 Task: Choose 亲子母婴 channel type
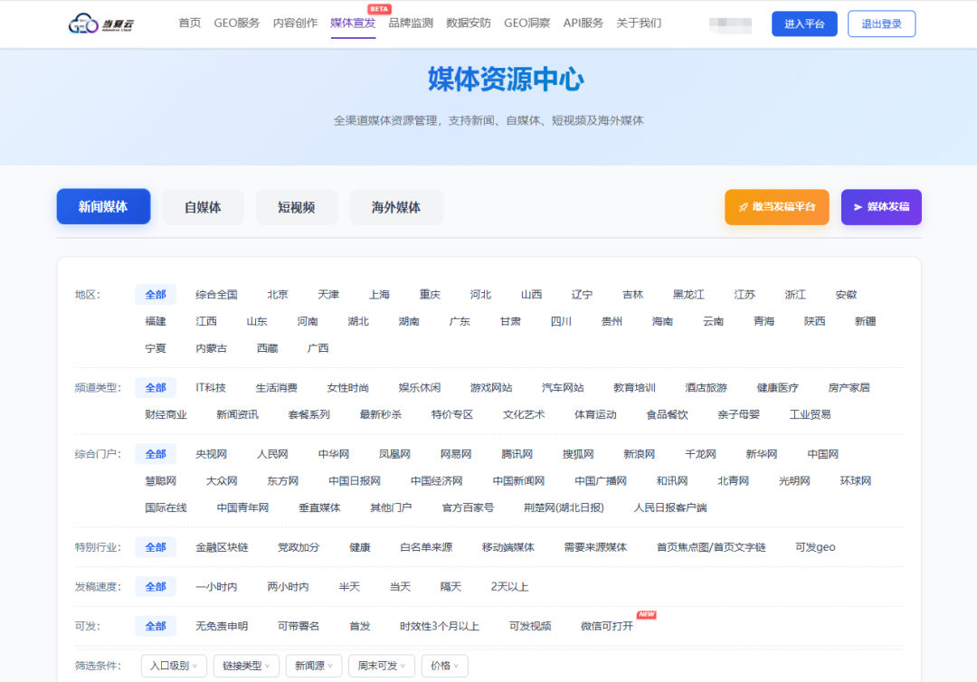pos(738,414)
